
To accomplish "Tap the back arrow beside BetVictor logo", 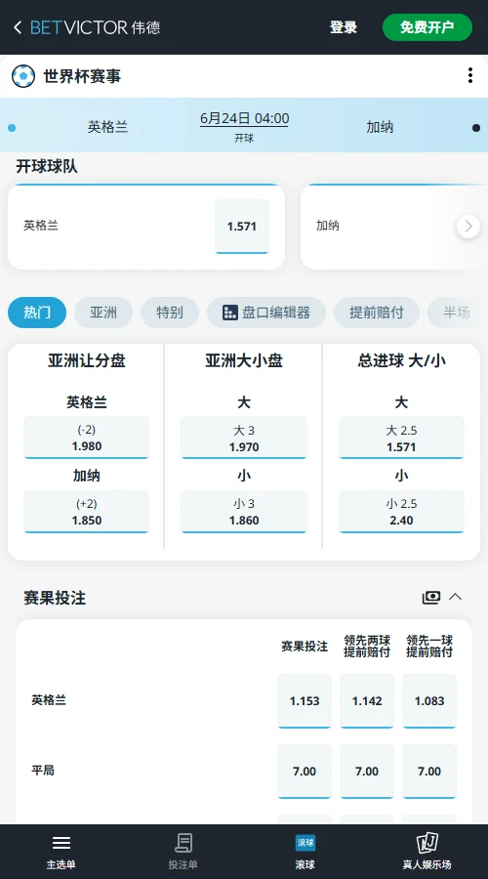I will pos(18,27).
